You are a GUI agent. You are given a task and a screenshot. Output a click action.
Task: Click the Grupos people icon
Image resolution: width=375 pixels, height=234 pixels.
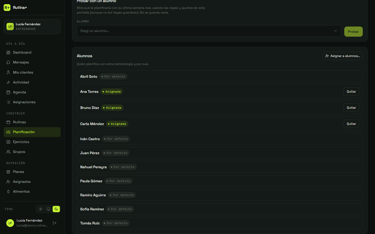(8, 152)
